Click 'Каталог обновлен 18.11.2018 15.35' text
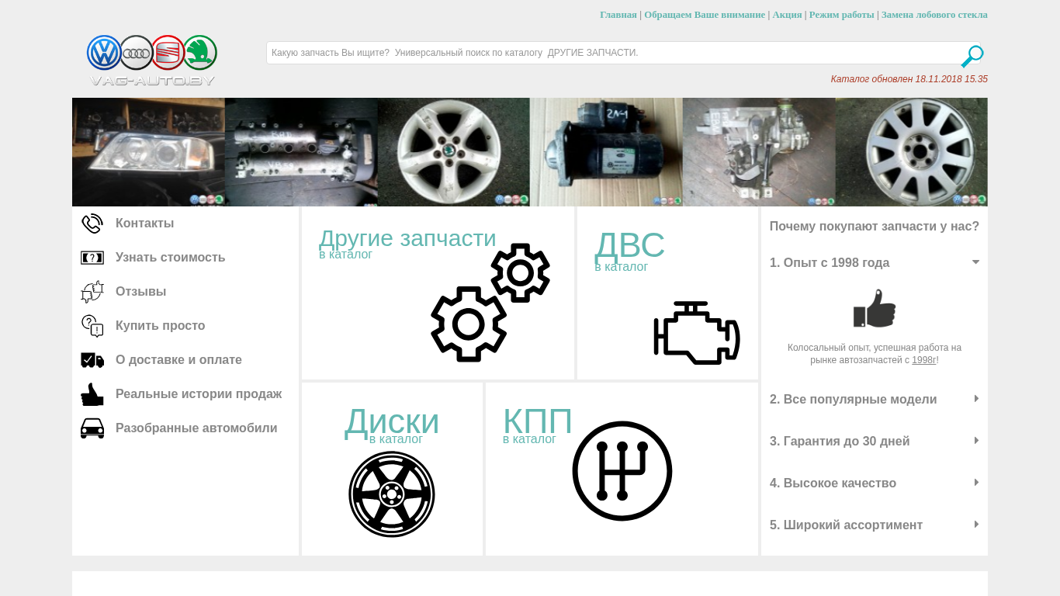1060x596 pixels. (909, 79)
